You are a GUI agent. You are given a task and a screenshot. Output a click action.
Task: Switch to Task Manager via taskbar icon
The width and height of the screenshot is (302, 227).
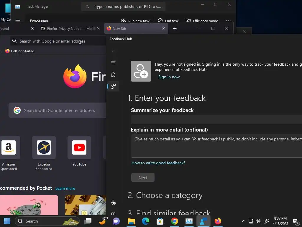[189, 221]
